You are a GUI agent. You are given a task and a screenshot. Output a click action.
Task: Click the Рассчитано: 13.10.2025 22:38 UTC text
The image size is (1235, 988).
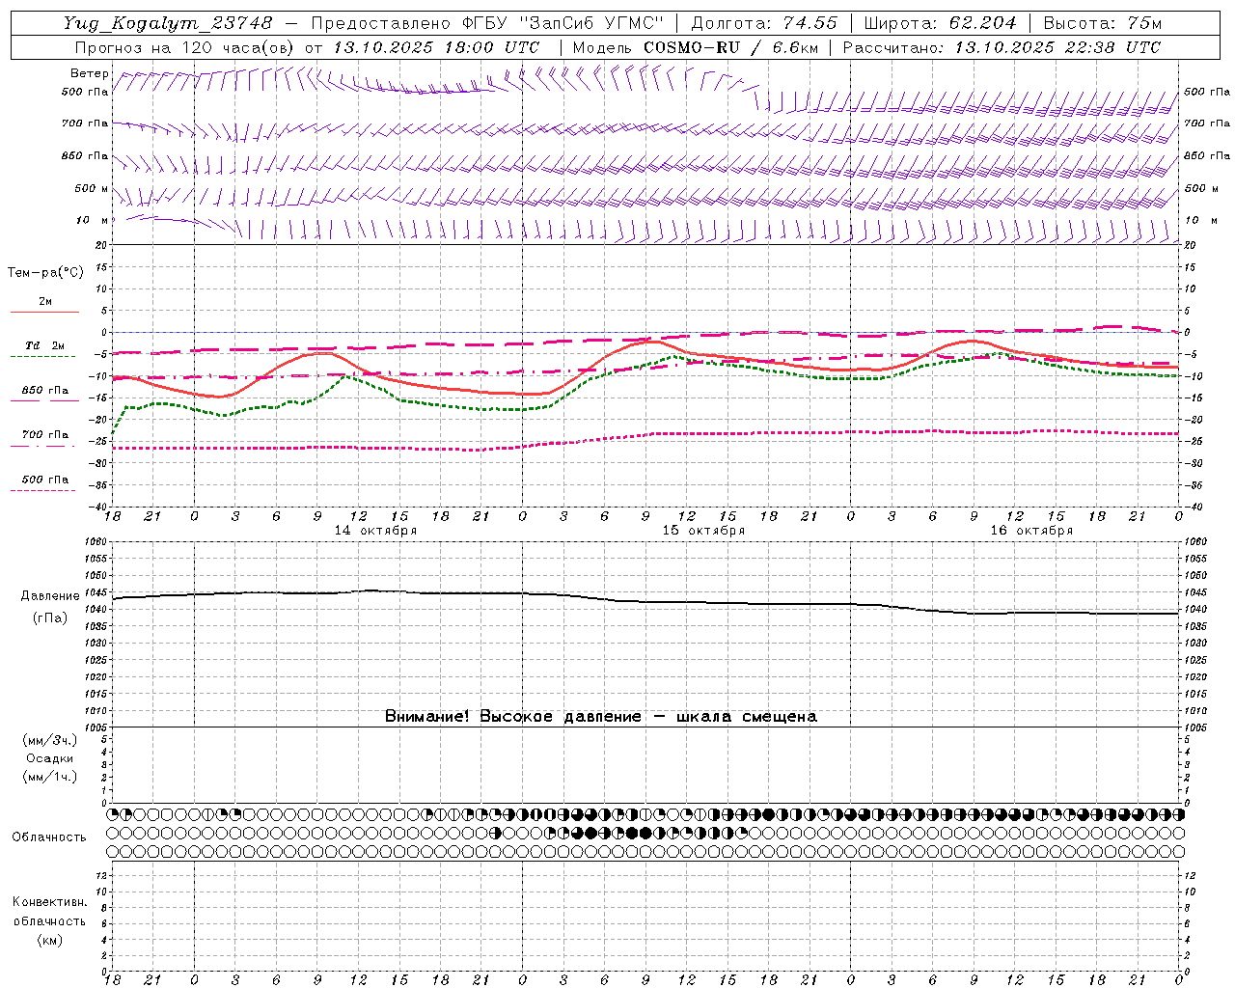pyautogui.click(x=1002, y=47)
